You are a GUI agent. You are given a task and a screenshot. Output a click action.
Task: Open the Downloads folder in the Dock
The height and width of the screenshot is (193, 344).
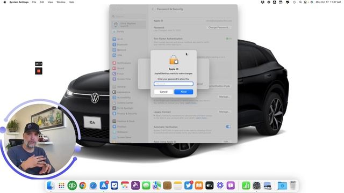[282, 185]
